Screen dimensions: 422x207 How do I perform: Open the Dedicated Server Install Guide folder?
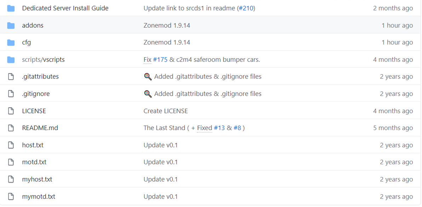pyautogui.click(x=65, y=8)
